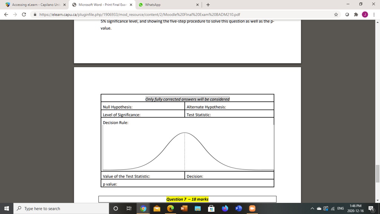Screen dimensions: 380x214
Task: Click the browser back arrow
Action: (6, 14)
